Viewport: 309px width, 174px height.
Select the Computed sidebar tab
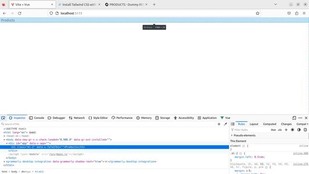coord(269,124)
